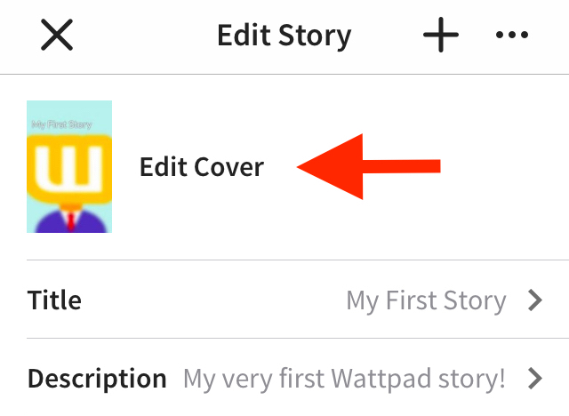The height and width of the screenshot is (416, 569).
Task: Edit the 'My First Story' title value
Action: (426, 301)
